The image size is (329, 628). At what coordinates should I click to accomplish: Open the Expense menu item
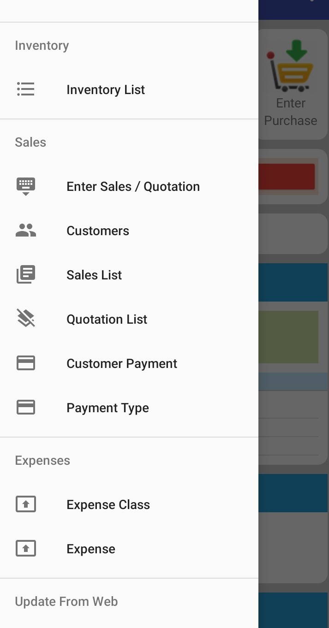tap(129, 549)
